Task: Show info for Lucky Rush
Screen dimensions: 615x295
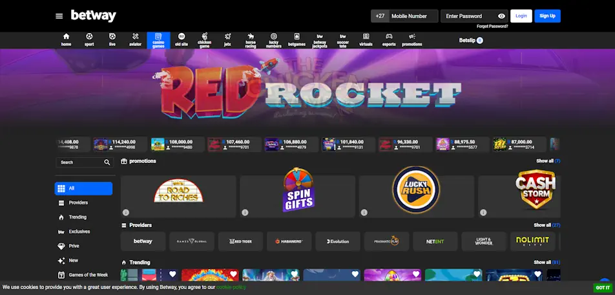Action: point(364,212)
